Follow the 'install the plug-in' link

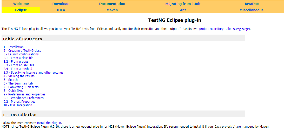click(x=49, y=123)
